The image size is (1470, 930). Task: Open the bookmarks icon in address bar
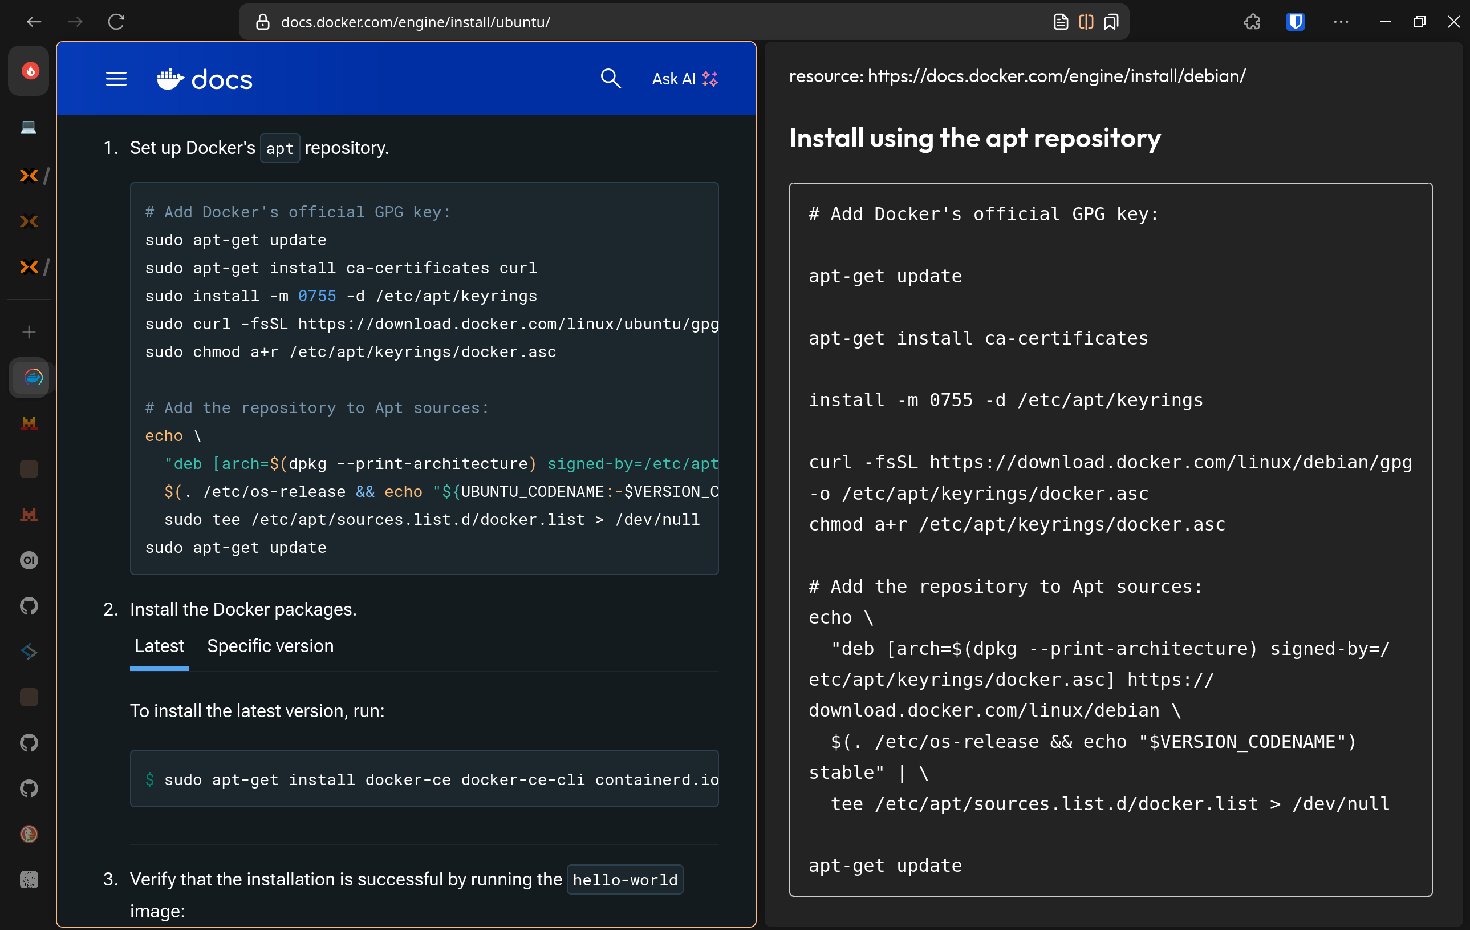pyautogui.click(x=1112, y=22)
